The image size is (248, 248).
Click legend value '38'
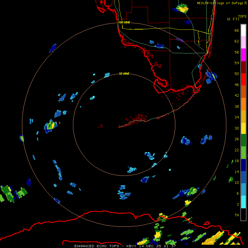(237, 106)
